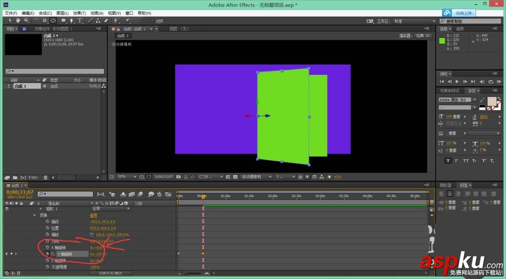Screen dimensions: 506x279
Task: Toggle all caps TT button
Action: [x=466, y=160]
